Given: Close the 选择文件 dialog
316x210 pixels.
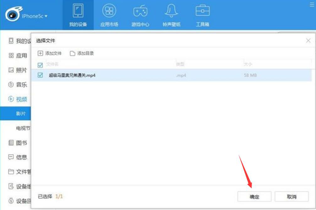Looking at the screenshot, I should (x=308, y=41).
